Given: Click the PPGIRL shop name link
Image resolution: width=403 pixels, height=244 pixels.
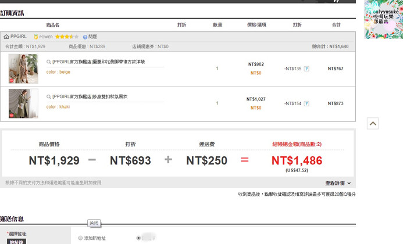Looking at the screenshot, I should point(18,37).
